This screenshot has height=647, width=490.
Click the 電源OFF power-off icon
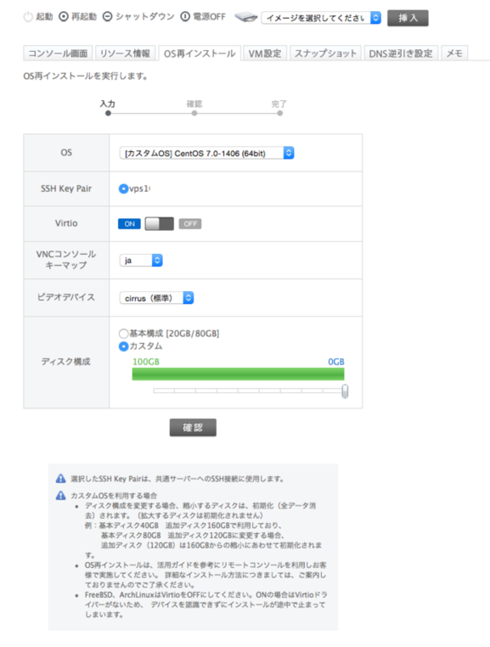point(185,17)
